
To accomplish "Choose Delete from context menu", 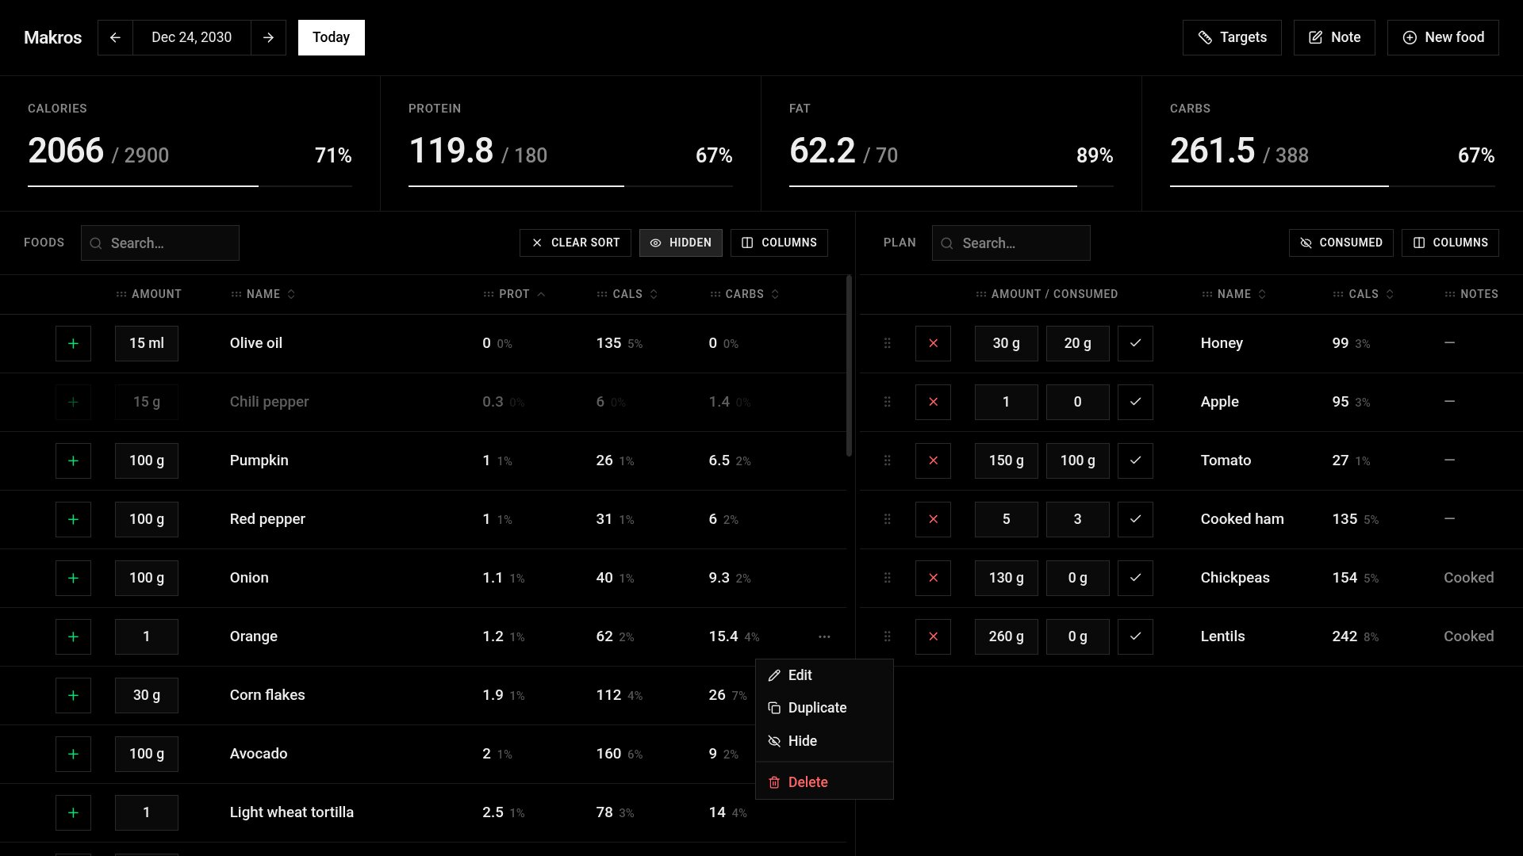I will click(x=808, y=782).
